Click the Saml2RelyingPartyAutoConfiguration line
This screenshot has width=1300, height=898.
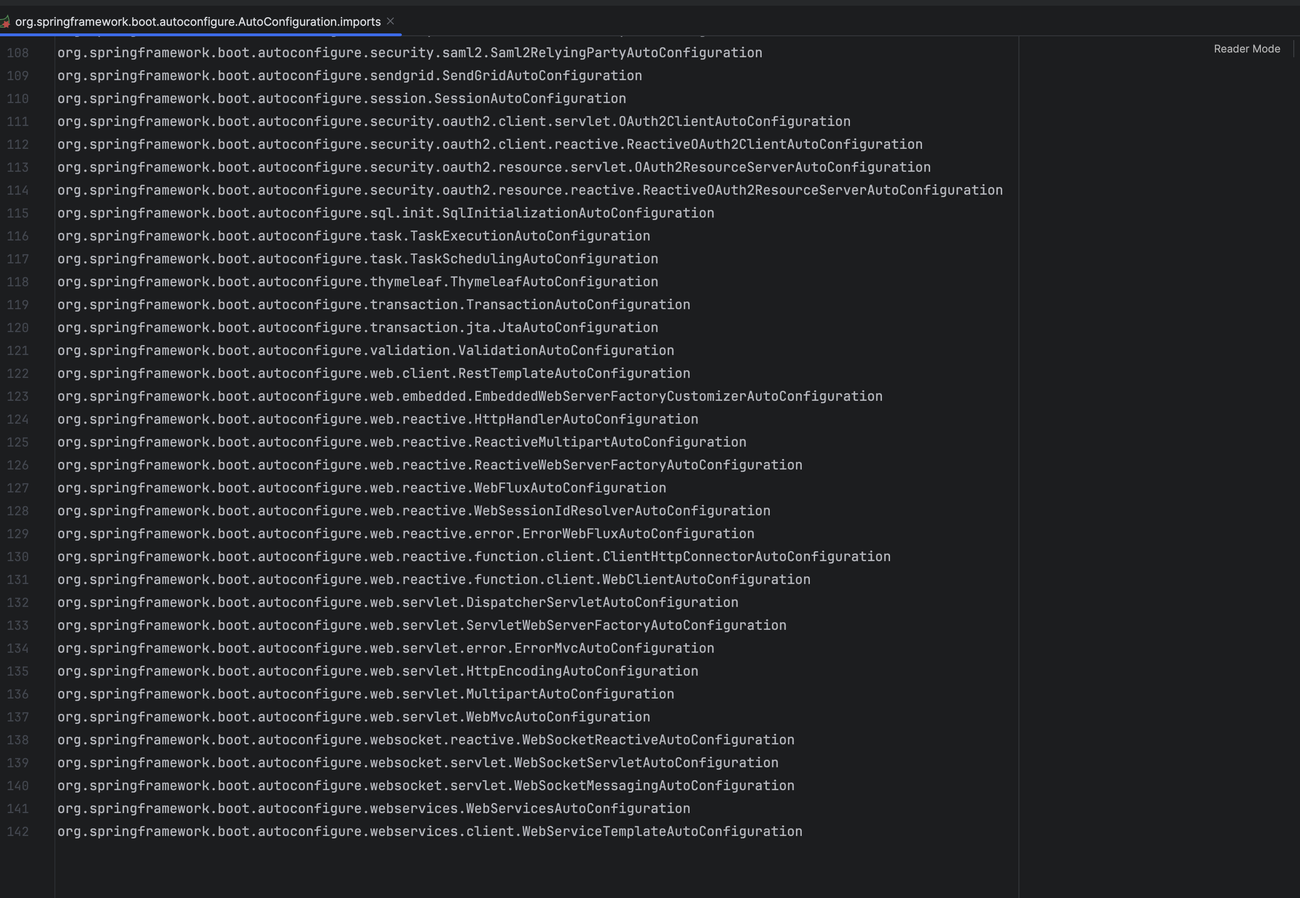(x=409, y=53)
